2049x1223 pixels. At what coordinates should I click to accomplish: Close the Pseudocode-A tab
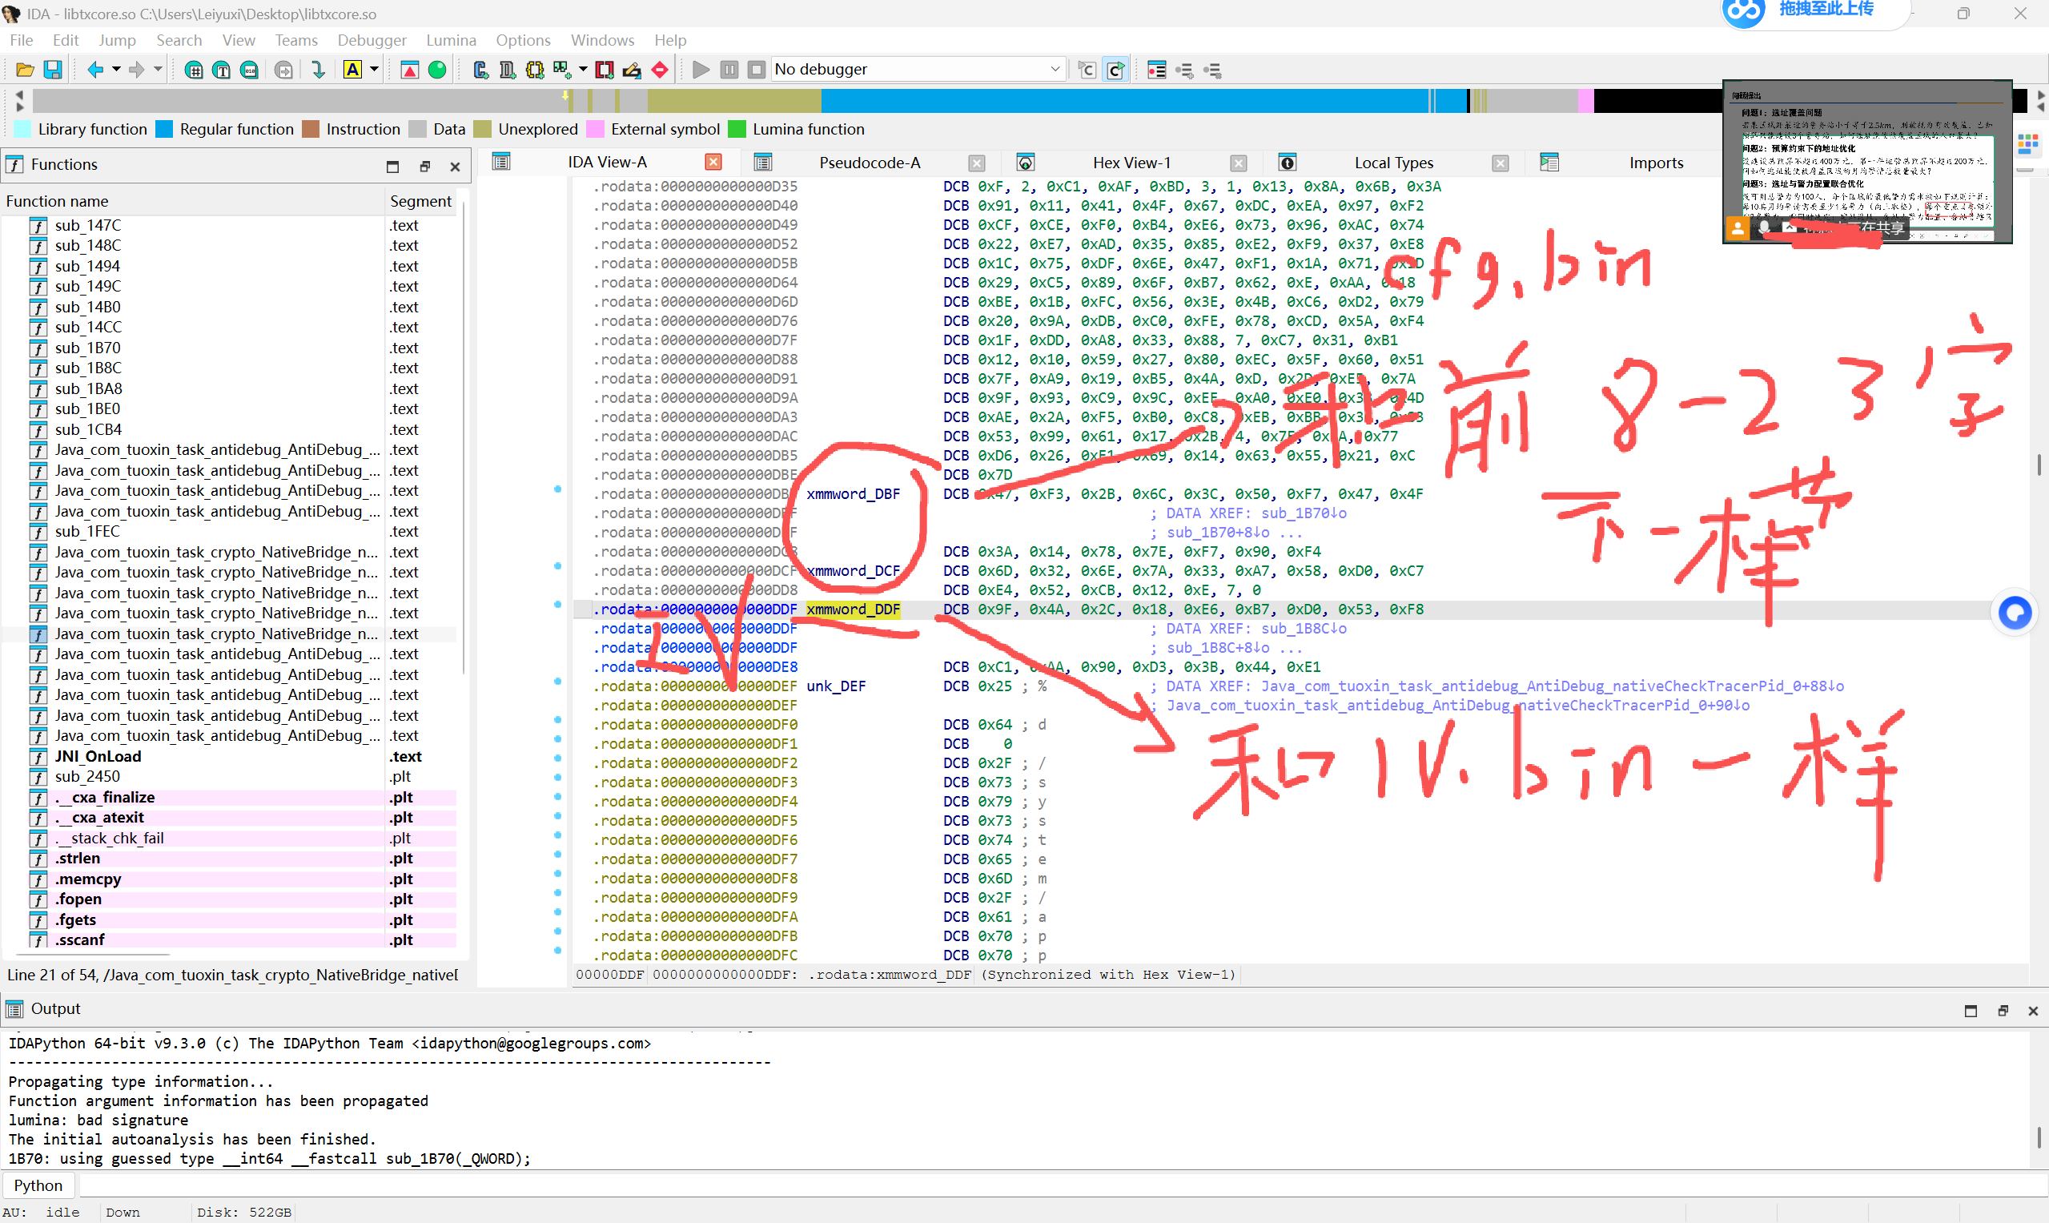(x=976, y=163)
